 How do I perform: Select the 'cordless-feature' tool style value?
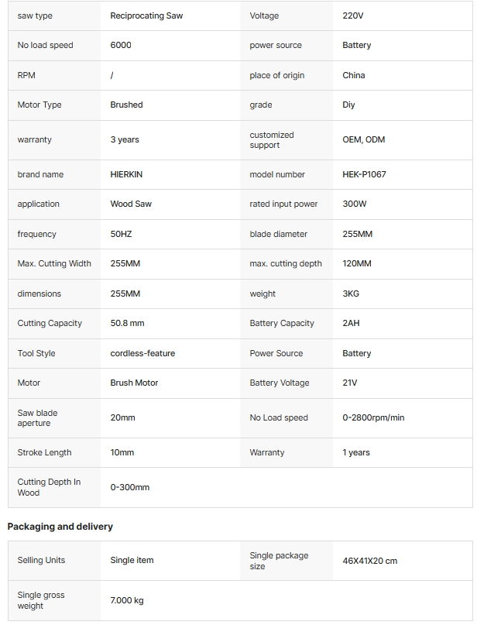click(142, 353)
